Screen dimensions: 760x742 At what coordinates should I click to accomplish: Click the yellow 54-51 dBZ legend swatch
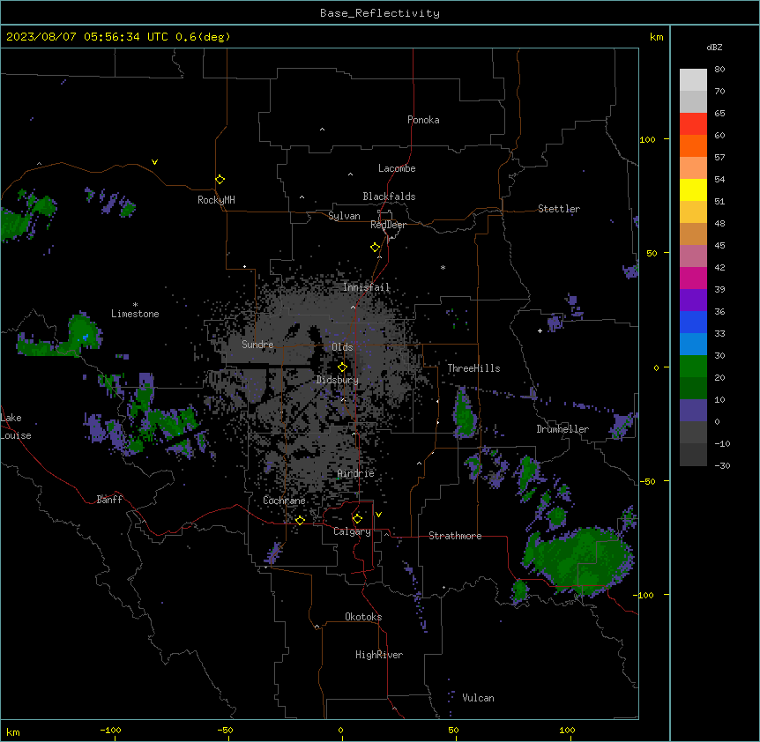coord(693,189)
